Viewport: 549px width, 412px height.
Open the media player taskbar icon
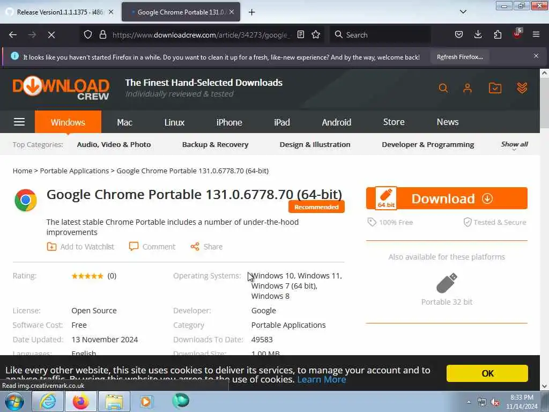click(x=146, y=401)
